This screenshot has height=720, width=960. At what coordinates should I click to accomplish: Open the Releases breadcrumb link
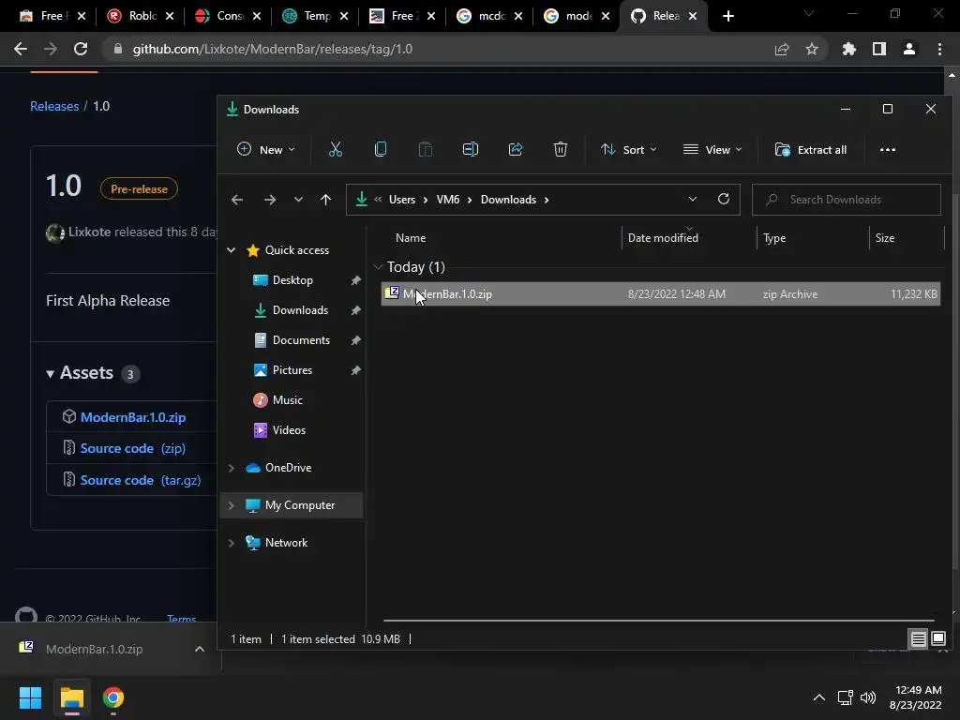(x=54, y=106)
